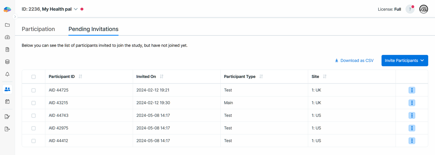The image size is (435, 155).
Task: Click the document export arrow sidebar icon
Action: [x=7, y=129]
